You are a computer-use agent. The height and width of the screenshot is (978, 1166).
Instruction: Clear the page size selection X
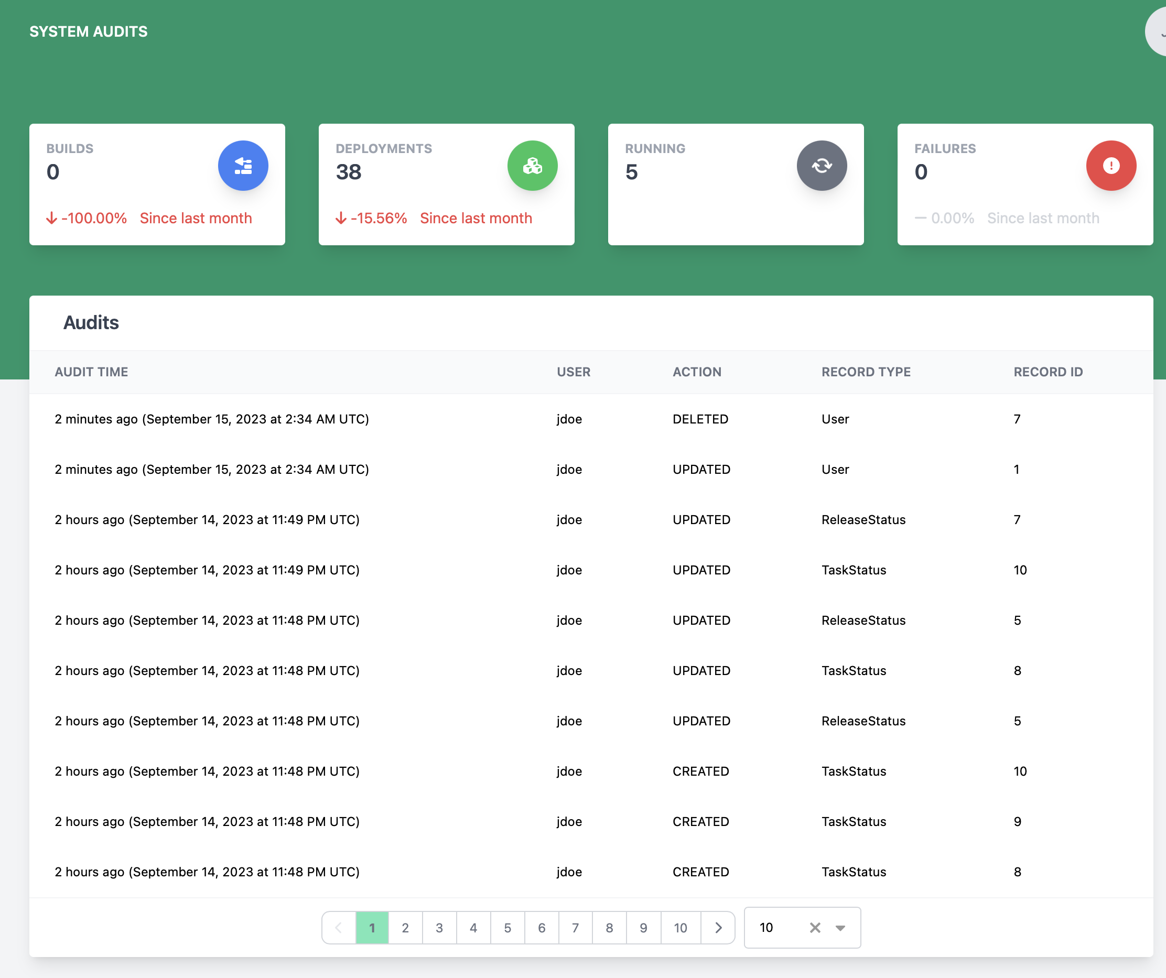tap(815, 928)
